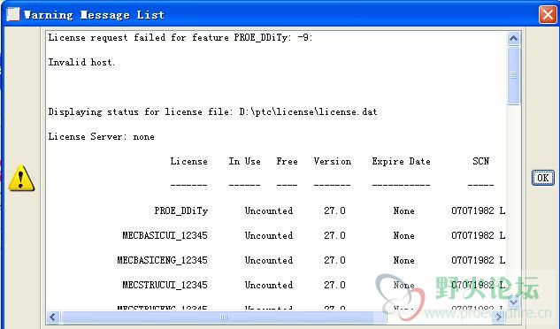Click the OK button
Image resolution: width=560 pixels, height=329 pixels.
[543, 178]
